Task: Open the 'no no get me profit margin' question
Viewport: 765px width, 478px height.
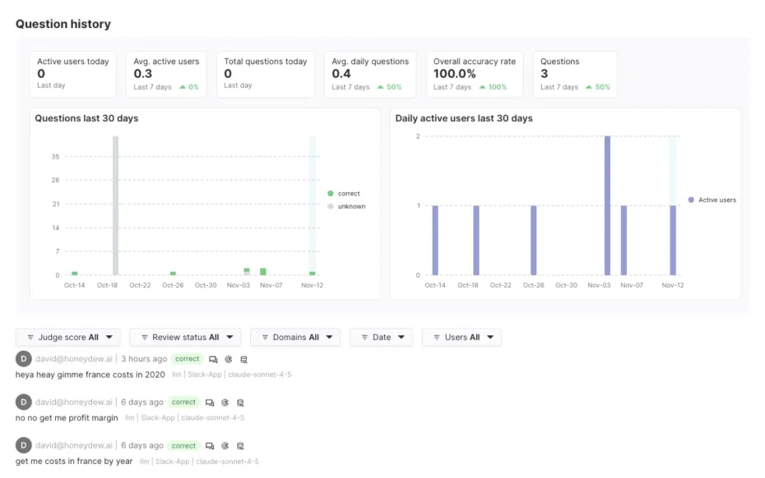Action: [x=67, y=418]
